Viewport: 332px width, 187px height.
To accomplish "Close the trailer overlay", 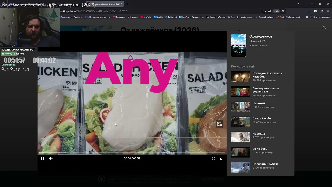I will [324, 27].
